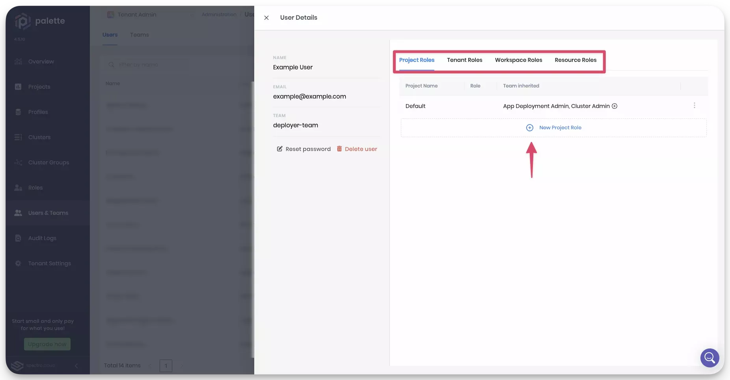Open Tenant Settings gear icon
730x380 pixels.
(x=18, y=263)
